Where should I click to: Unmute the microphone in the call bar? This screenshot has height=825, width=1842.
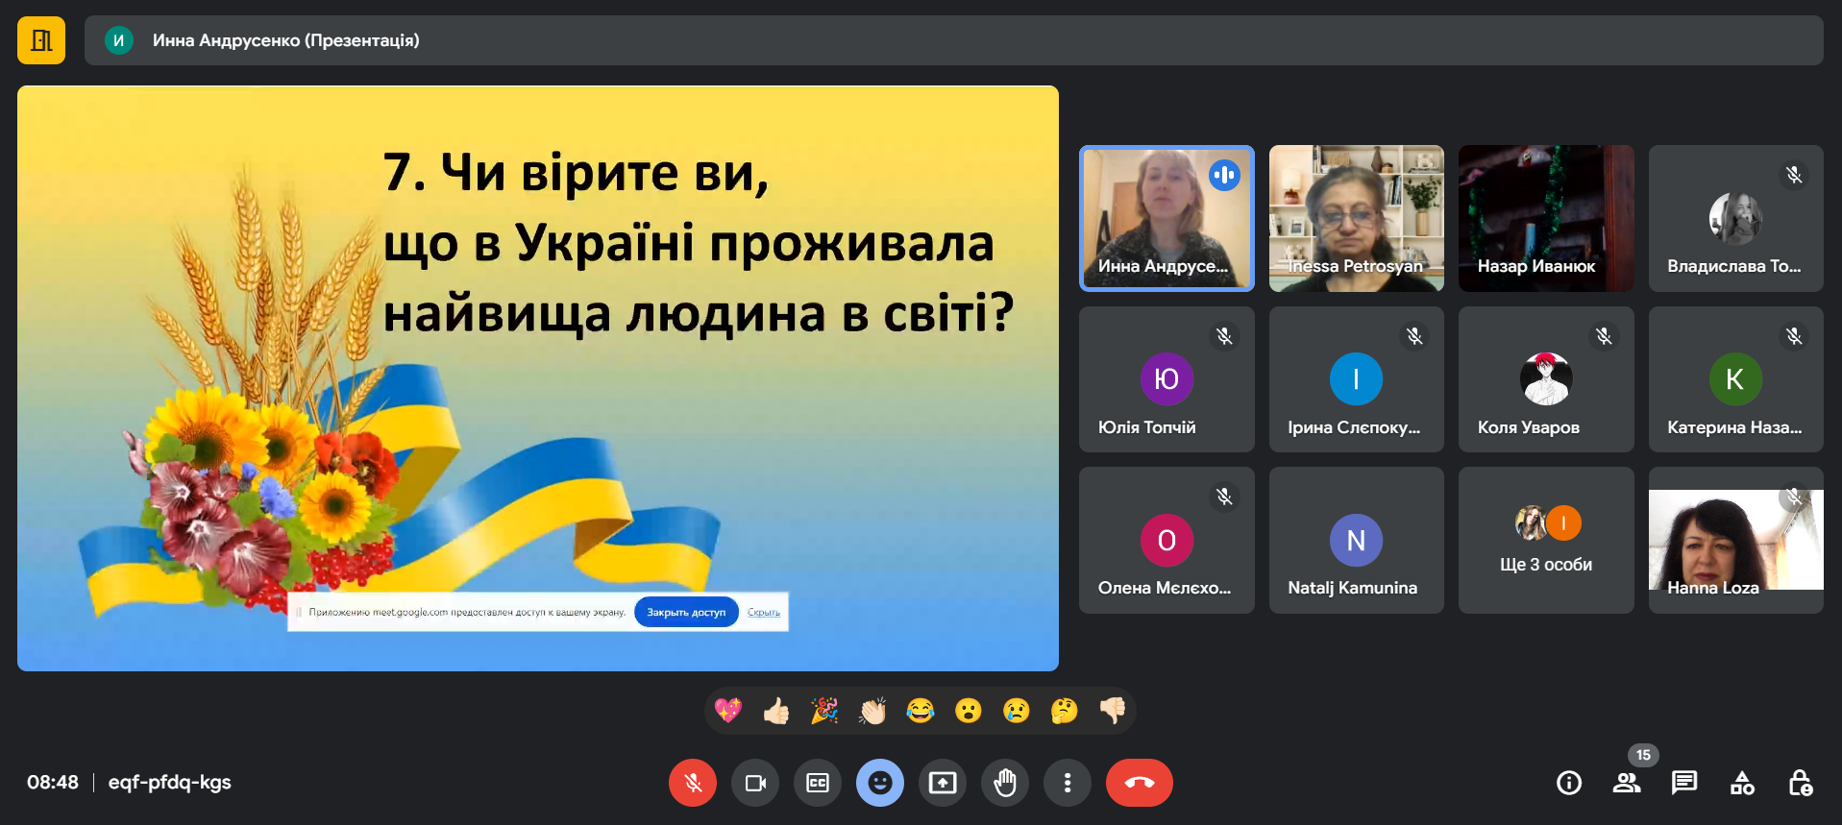[x=692, y=783]
